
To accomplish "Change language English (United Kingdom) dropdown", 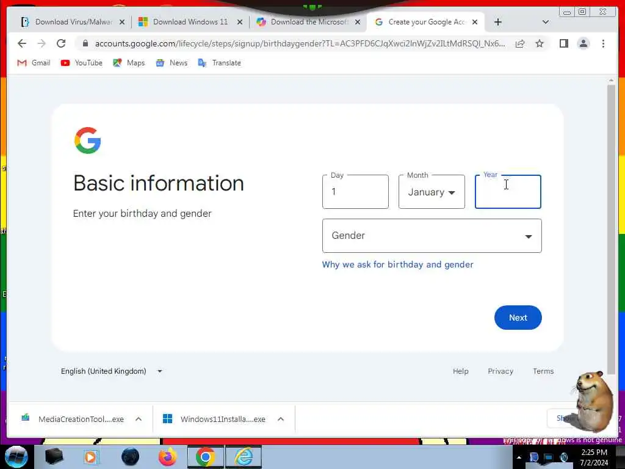I will click(111, 371).
